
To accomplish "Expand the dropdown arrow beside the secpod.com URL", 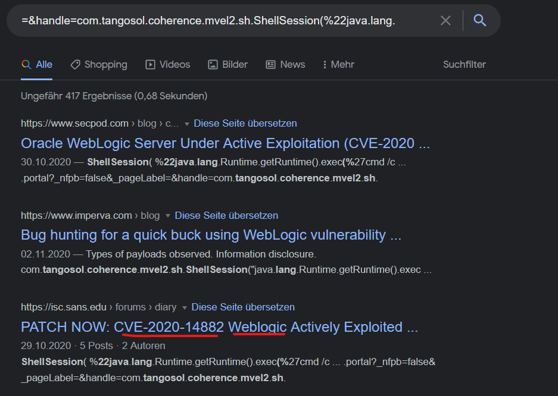I will pos(187,124).
